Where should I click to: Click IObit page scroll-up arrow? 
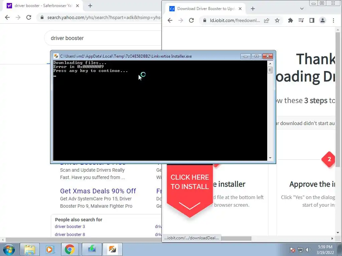pos(338,30)
